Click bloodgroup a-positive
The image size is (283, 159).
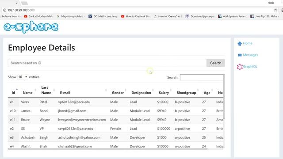click(182, 129)
